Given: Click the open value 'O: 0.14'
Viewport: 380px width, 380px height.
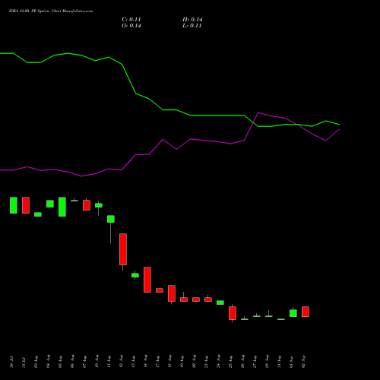Looking at the screenshot, I should (131, 26).
